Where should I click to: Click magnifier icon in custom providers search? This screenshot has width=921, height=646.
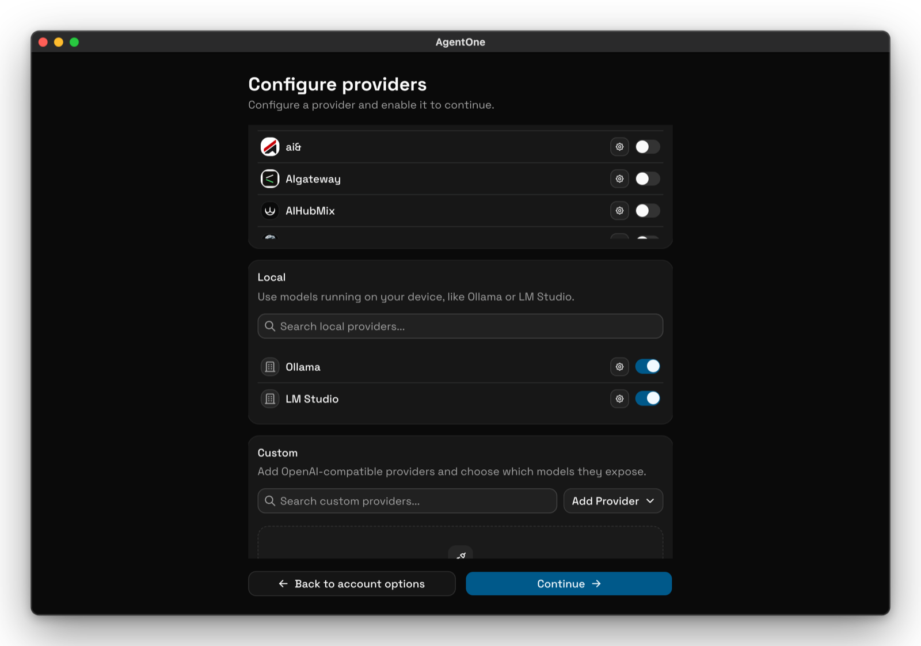click(270, 501)
